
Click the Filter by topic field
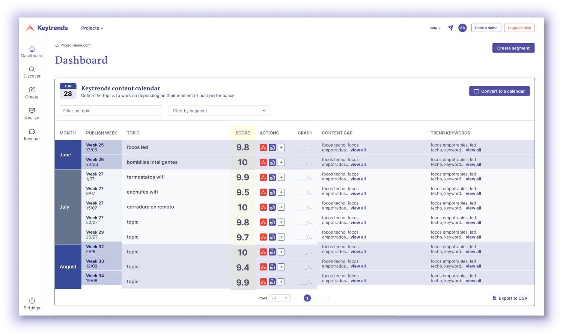111,111
